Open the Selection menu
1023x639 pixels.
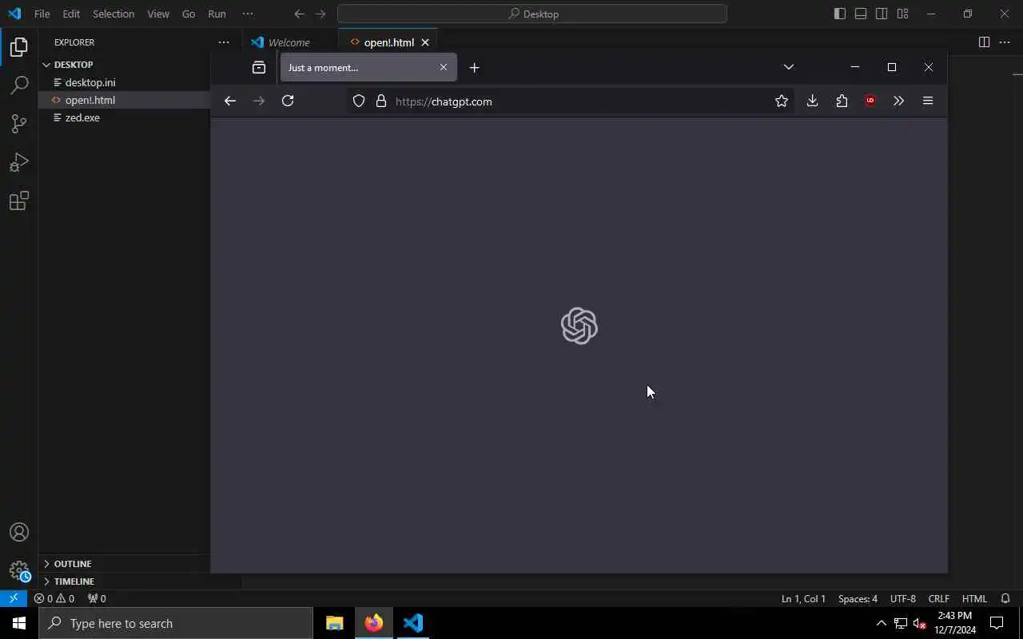113,14
